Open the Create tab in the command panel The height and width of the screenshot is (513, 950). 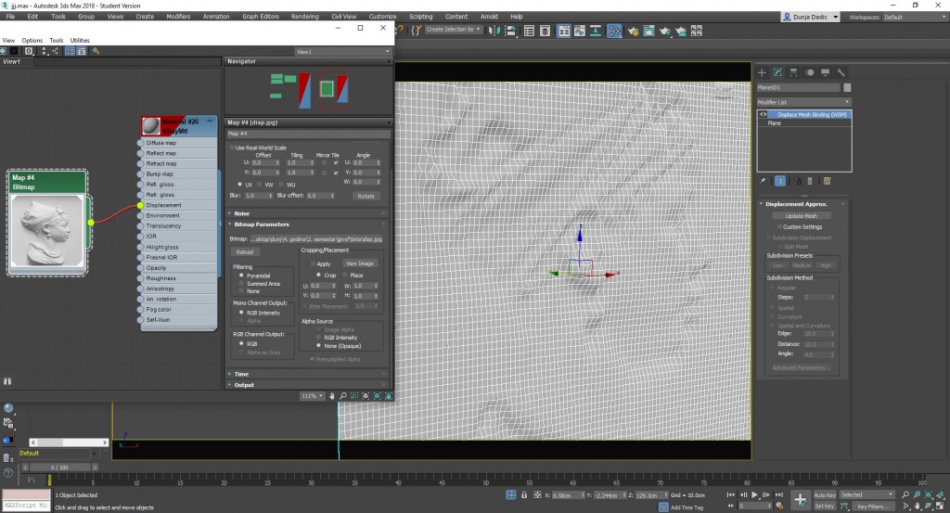(762, 72)
